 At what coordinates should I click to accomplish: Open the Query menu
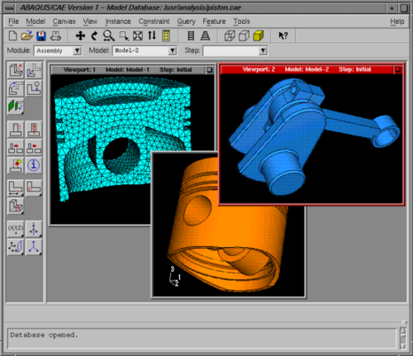[x=186, y=21]
